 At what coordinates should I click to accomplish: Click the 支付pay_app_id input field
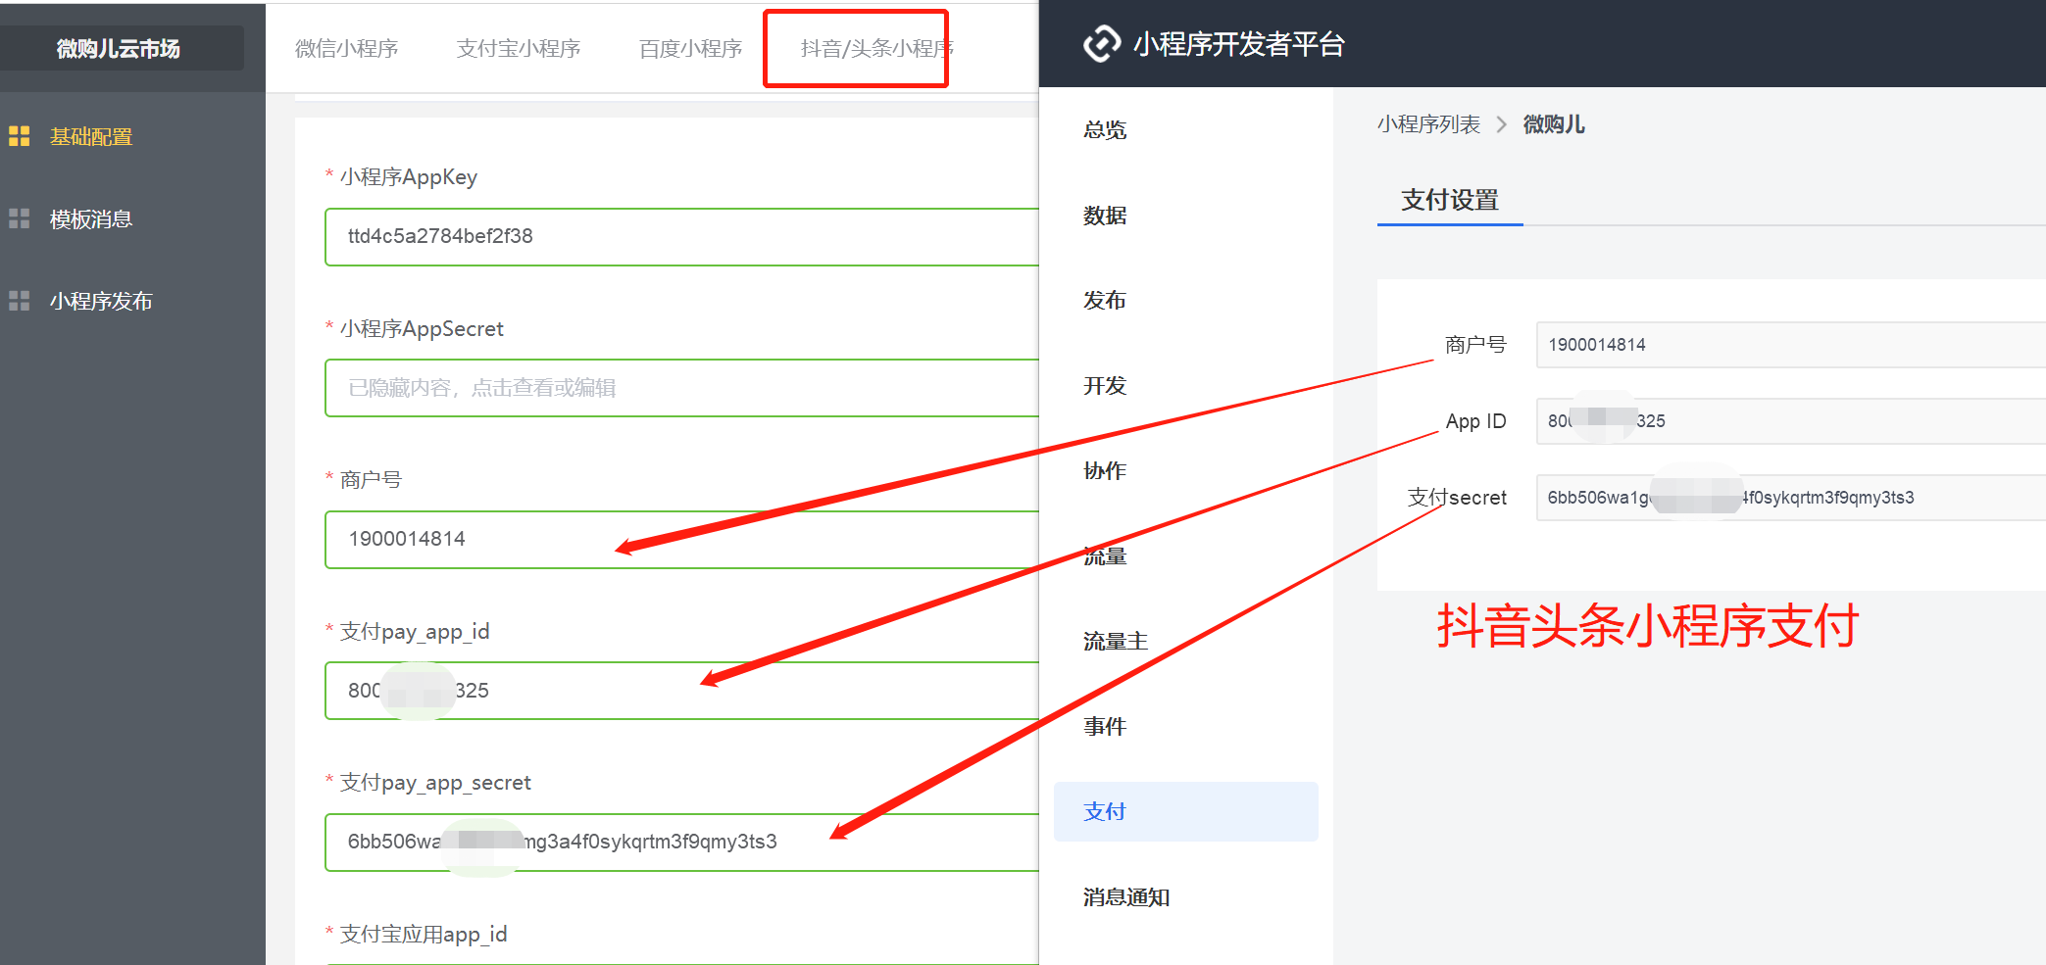[x=681, y=691]
